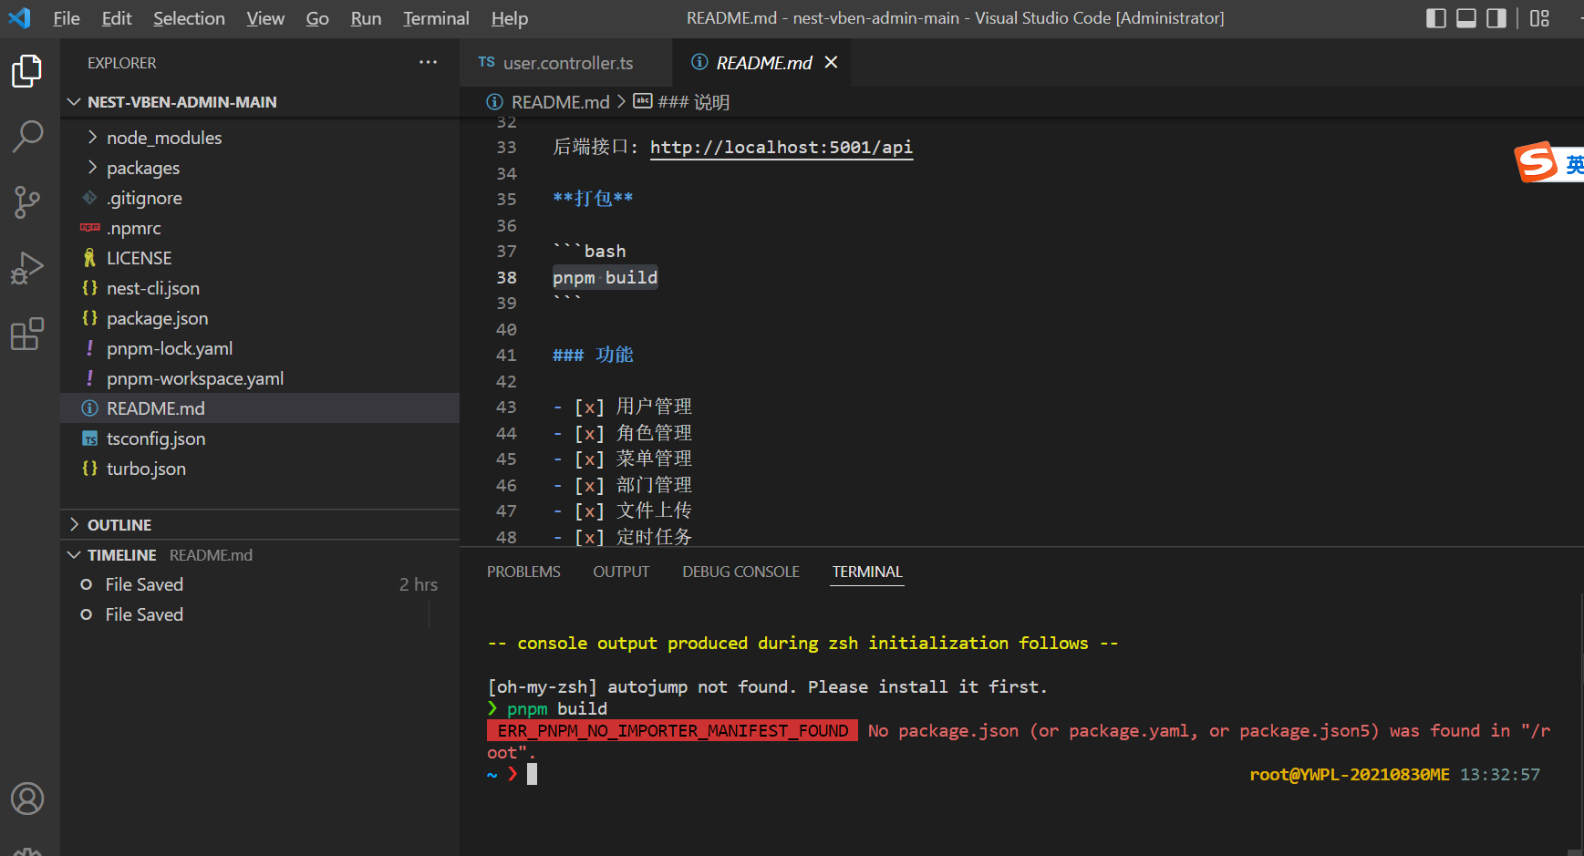
Task: Open Customize Layout icon
Action: pos(1540,18)
